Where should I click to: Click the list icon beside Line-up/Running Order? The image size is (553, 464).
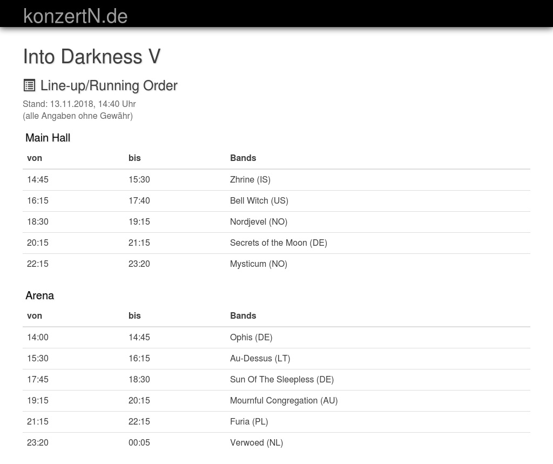pos(29,85)
